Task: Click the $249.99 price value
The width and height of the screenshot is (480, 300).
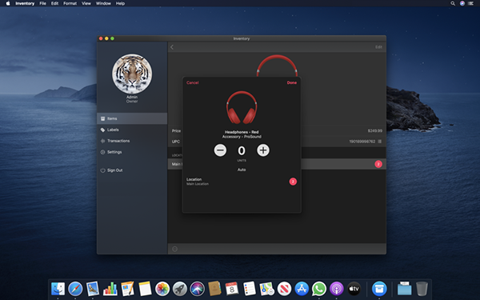Action: click(375, 130)
